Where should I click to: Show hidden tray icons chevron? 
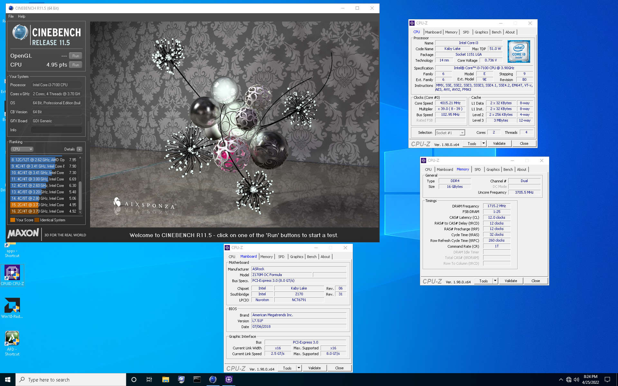point(561,380)
